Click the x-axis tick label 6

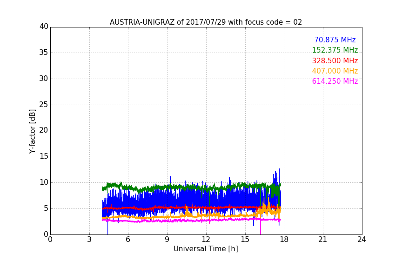point(128,240)
